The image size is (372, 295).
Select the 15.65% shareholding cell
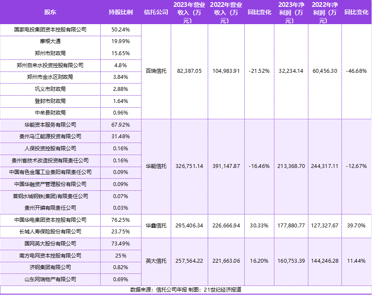coord(120,53)
